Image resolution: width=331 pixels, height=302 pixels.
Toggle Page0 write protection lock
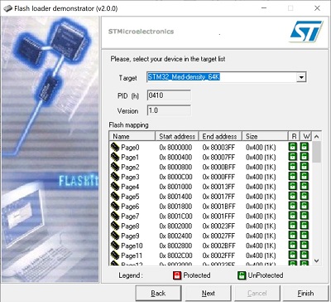tap(305, 147)
